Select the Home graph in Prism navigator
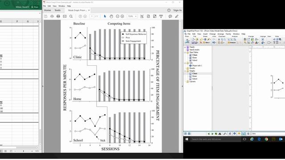 pyautogui.click(x=195, y=76)
